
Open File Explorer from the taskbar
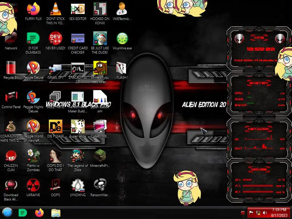[56, 213]
